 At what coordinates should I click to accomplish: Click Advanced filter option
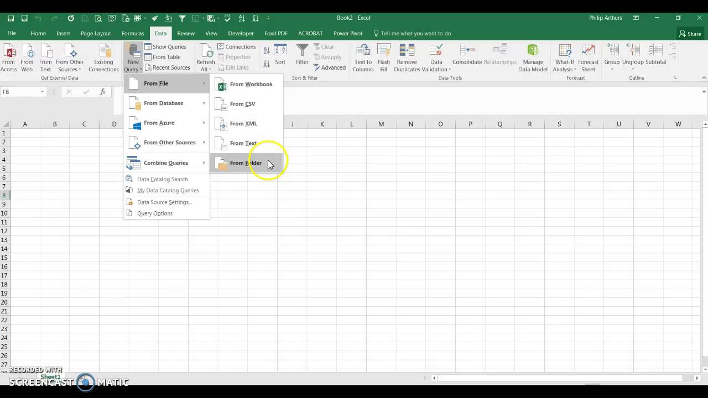click(329, 67)
